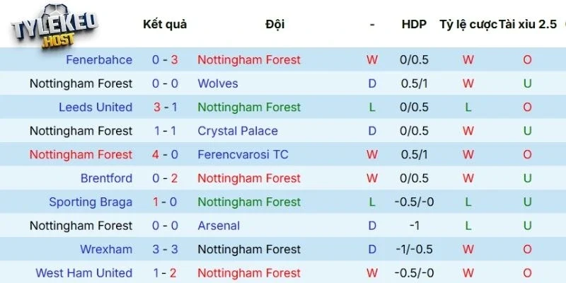Click the Tài xỉu 2.5 column header
The height and width of the screenshot is (283, 566).
[527, 25]
